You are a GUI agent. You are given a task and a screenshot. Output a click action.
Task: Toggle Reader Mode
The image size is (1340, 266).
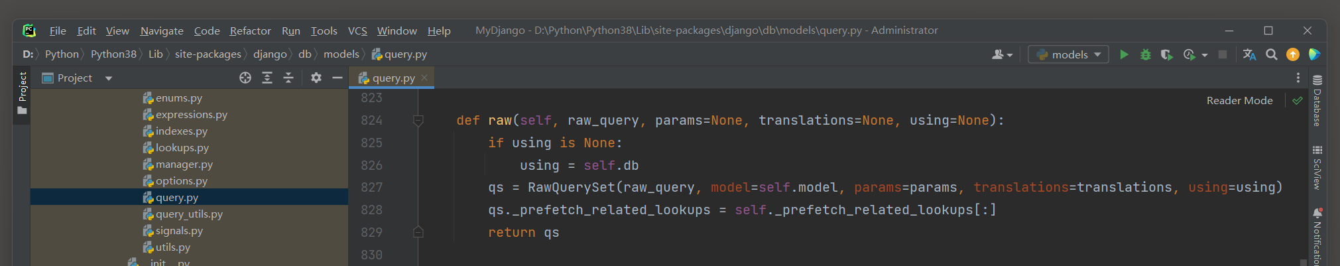click(1239, 100)
